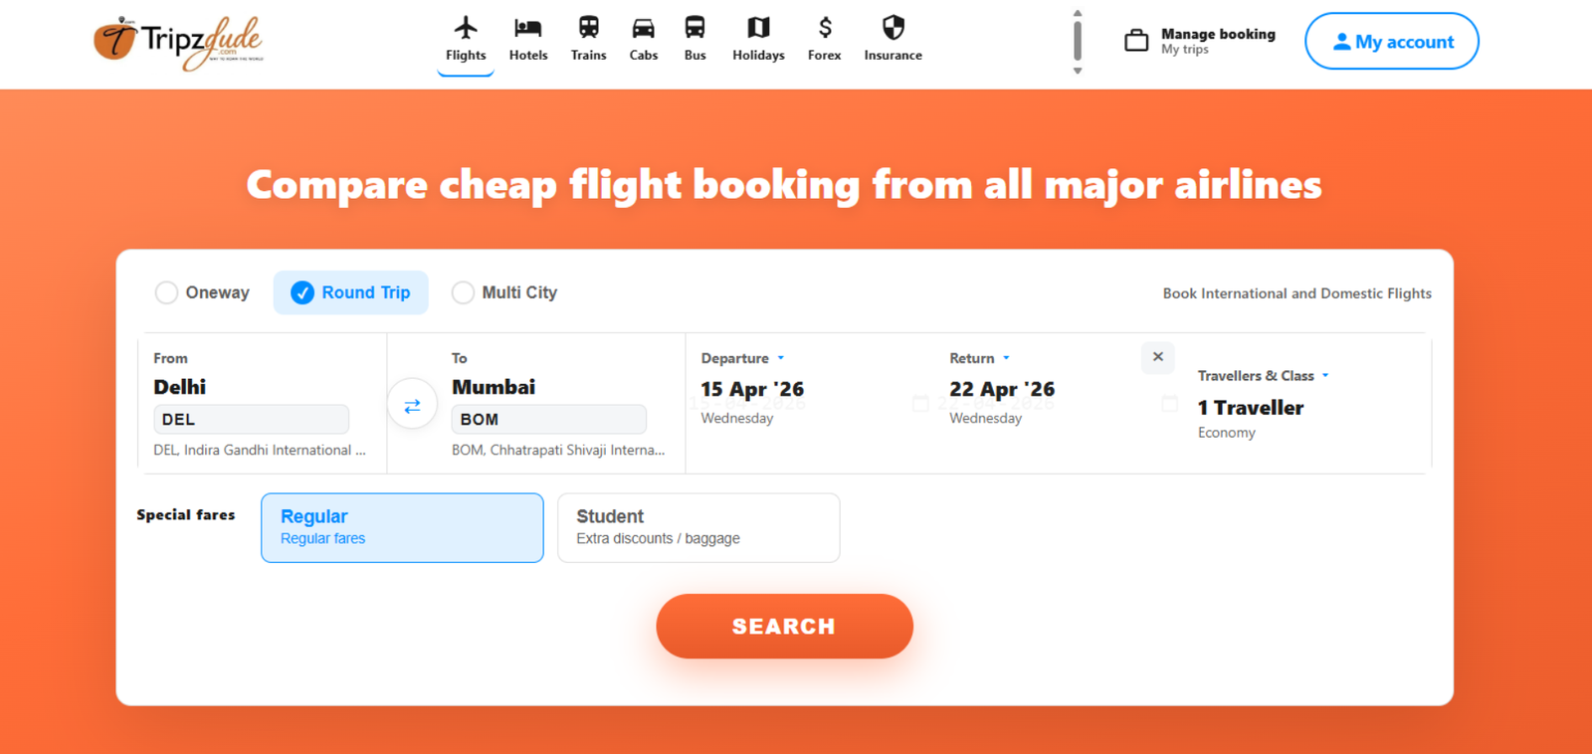Screen dimensions: 1592x754
Task: Open the My account button
Action: 1391,42
